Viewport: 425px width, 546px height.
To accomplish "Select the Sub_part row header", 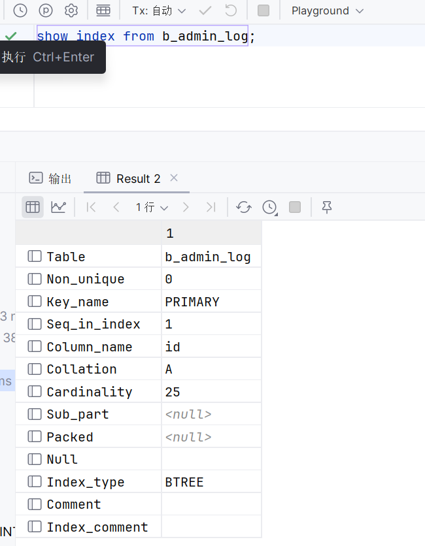I will click(88, 414).
